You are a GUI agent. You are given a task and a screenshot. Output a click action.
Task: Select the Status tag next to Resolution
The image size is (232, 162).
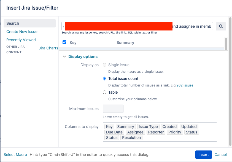coord(112,138)
